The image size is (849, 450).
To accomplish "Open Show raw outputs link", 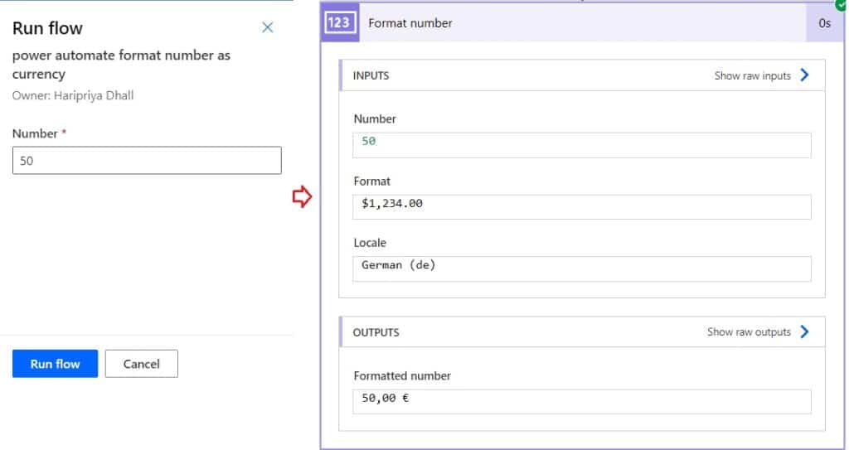I will (749, 332).
